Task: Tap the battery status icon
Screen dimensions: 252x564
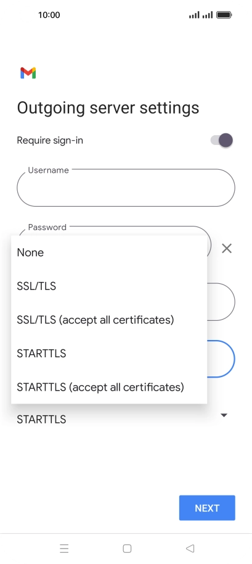Action: [224, 15]
